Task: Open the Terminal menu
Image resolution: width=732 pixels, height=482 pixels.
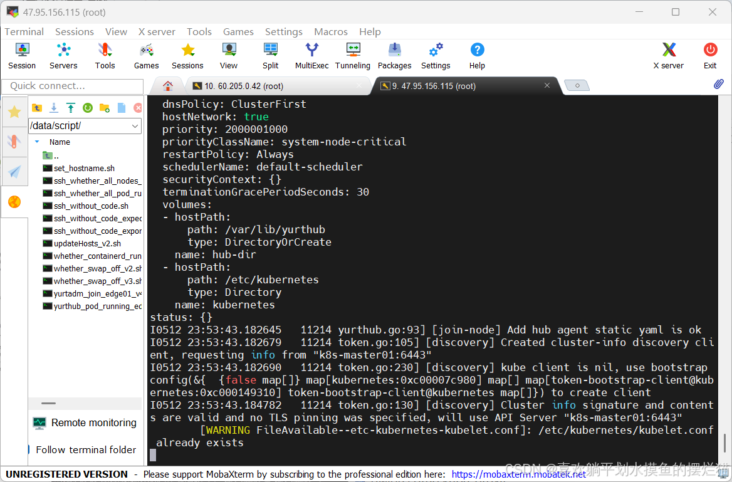Action: [24, 32]
